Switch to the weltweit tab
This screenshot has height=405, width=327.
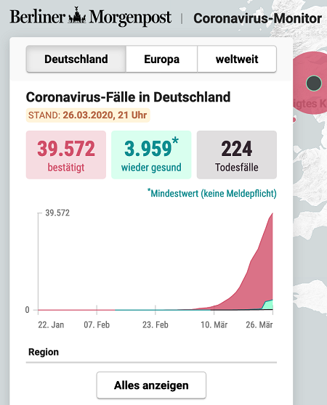(x=237, y=59)
